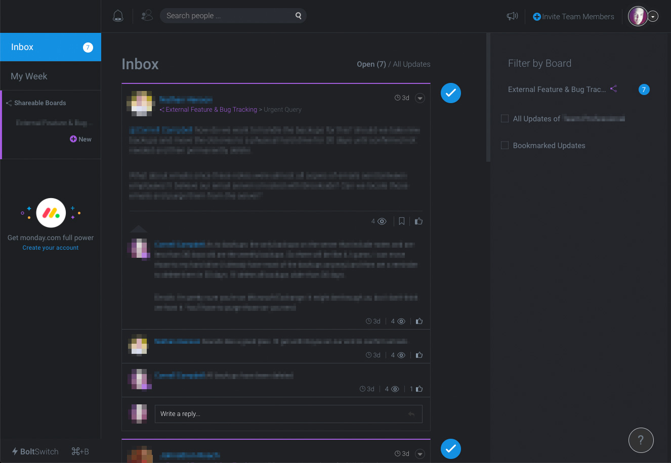This screenshot has width=671, height=463.
Task: Click the share icon next to External Feature board
Action: (613, 88)
